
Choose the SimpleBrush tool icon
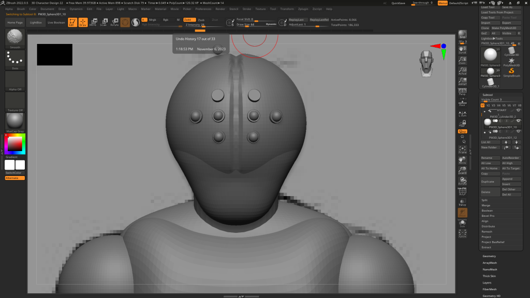pyautogui.click(x=511, y=71)
